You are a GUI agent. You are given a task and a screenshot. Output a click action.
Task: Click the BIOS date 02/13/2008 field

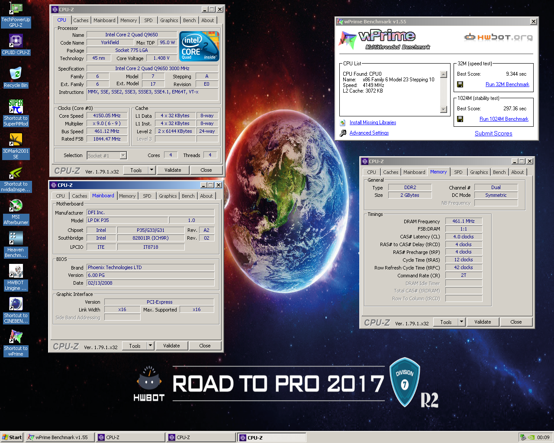point(150,283)
